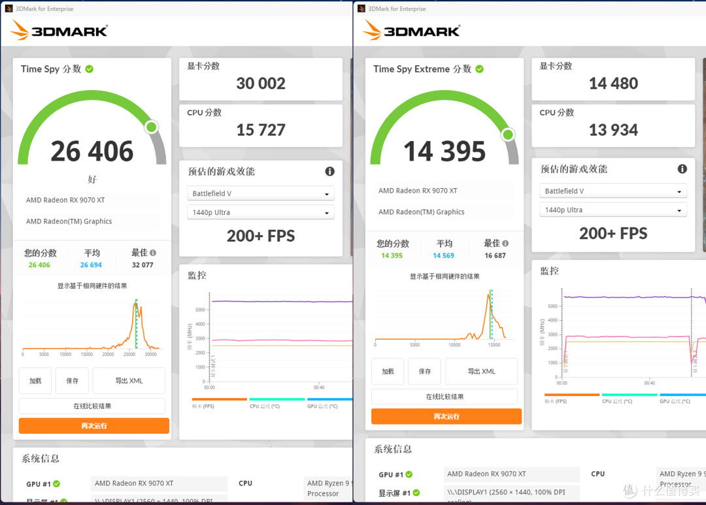Click the 3DMark logo in Time Spy Extreme window

click(412, 30)
